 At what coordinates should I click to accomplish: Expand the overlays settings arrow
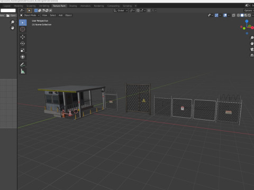click(229, 15)
